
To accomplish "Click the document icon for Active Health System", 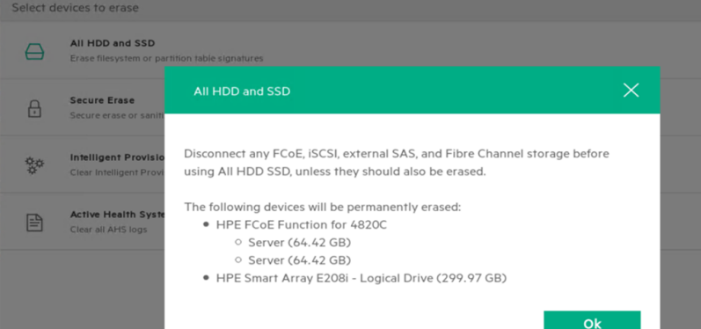I will 34,223.
